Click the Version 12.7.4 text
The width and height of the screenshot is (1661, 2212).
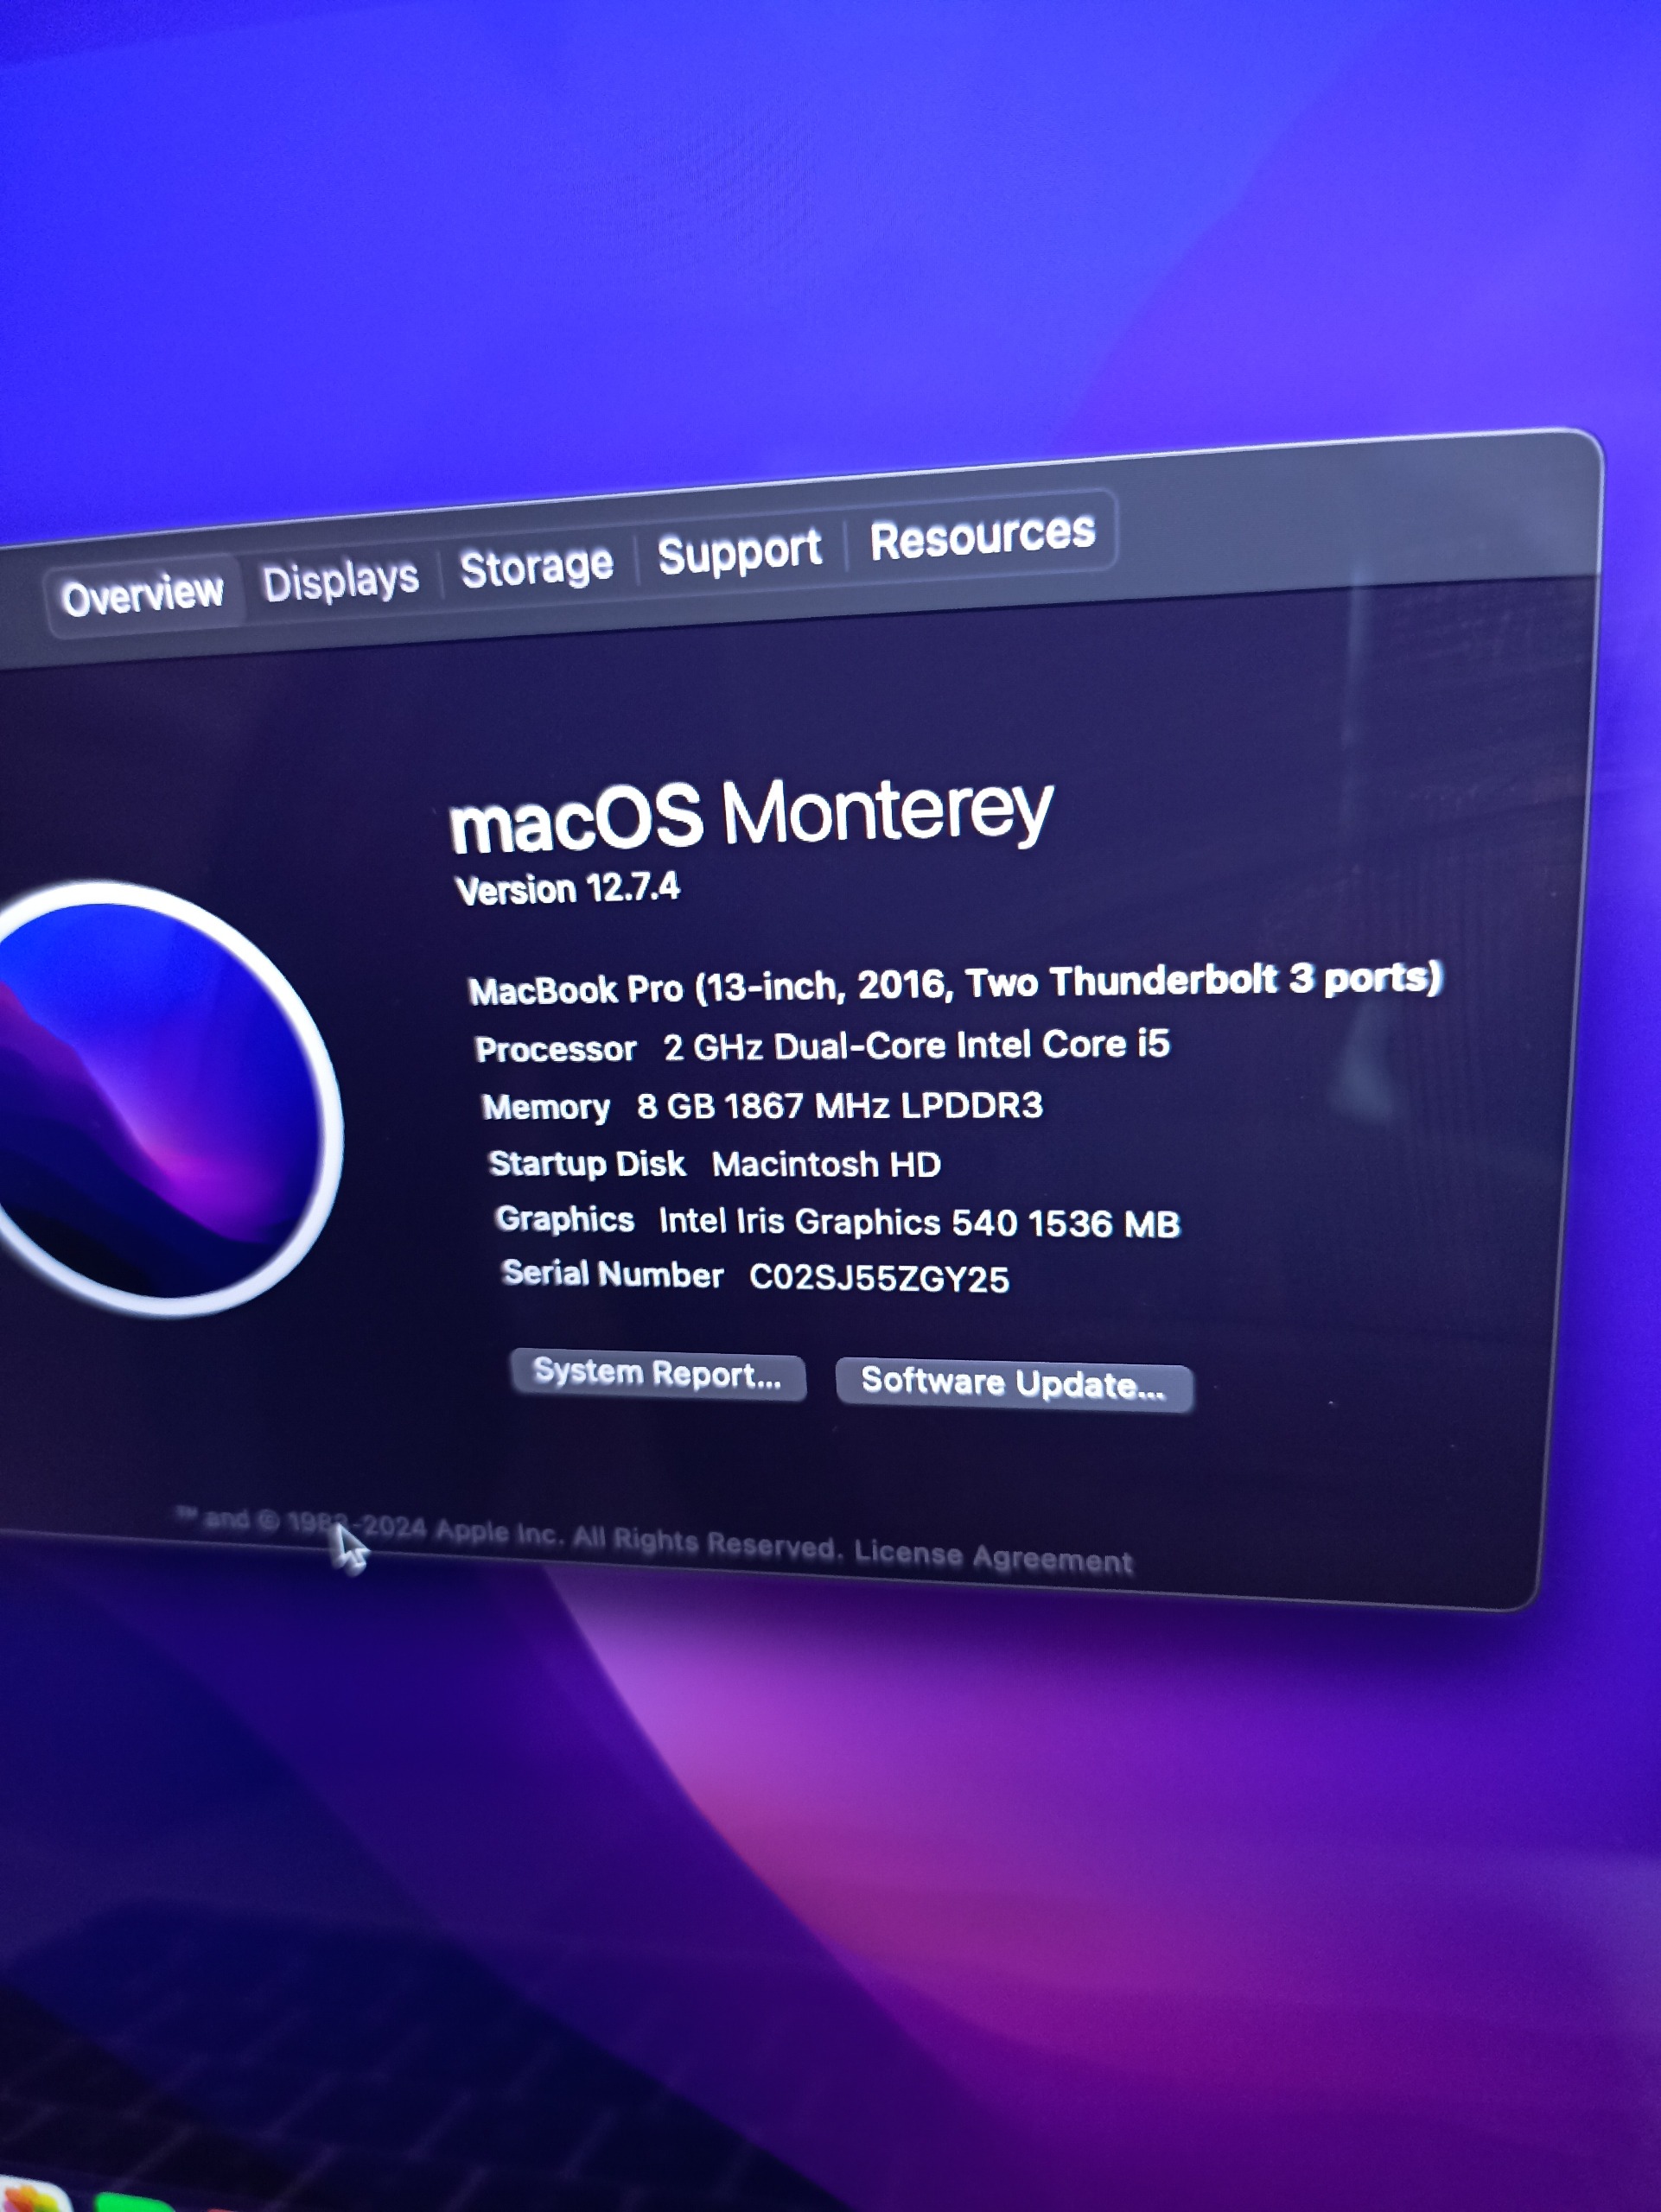click(568, 888)
